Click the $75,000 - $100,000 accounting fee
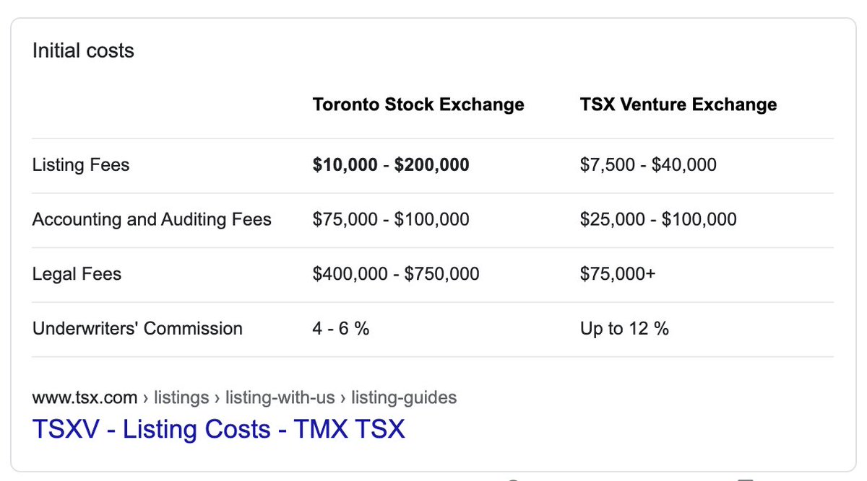This screenshot has width=867, height=481. coord(391,219)
